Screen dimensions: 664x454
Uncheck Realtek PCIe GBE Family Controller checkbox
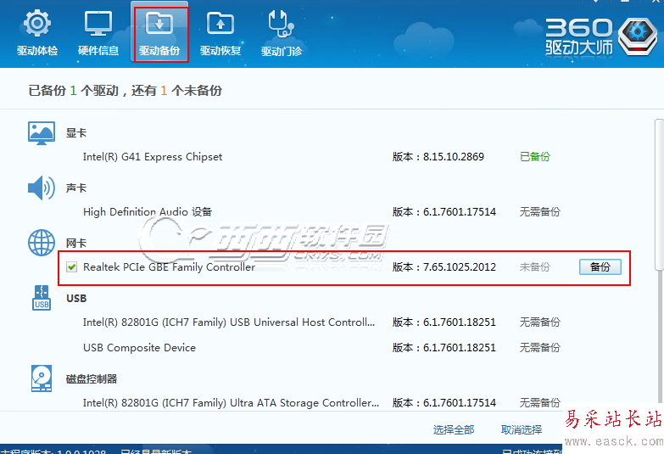[x=72, y=267]
